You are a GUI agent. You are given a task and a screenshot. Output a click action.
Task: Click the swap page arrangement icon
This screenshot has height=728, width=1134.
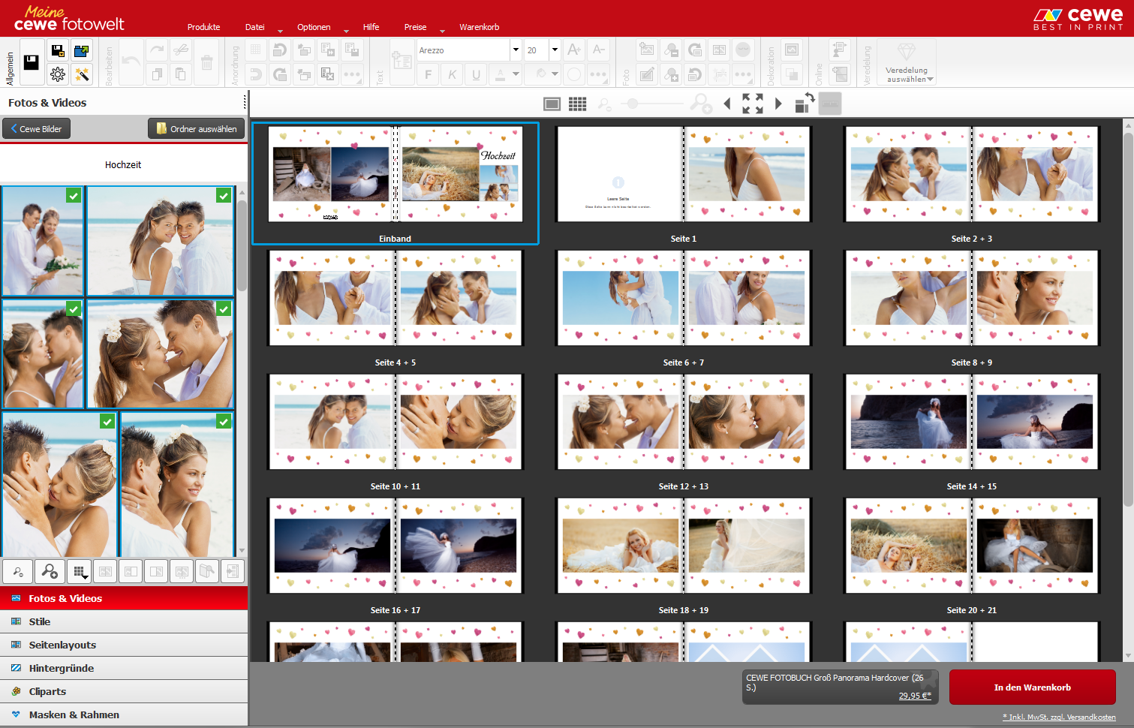805,103
